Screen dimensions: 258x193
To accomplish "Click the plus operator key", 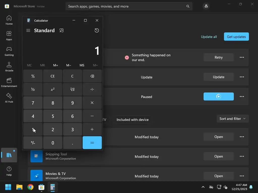I will point(92,129).
